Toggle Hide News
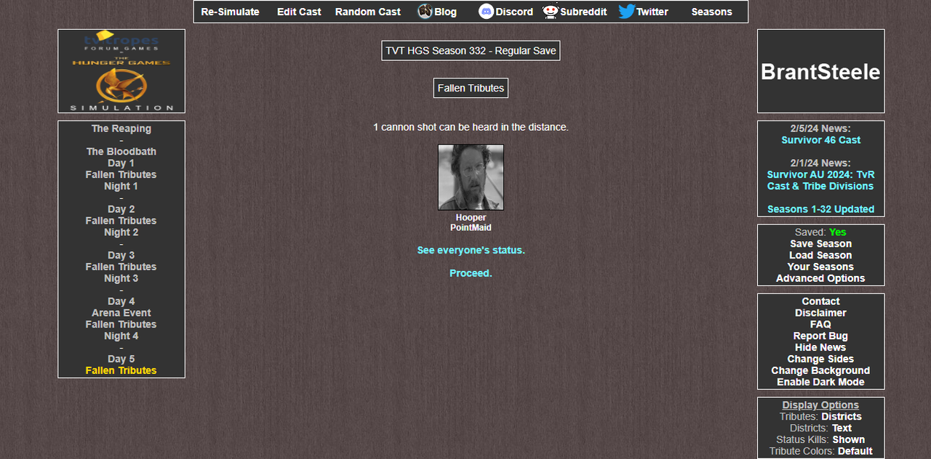The height and width of the screenshot is (459, 931). (x=820, y=347)
